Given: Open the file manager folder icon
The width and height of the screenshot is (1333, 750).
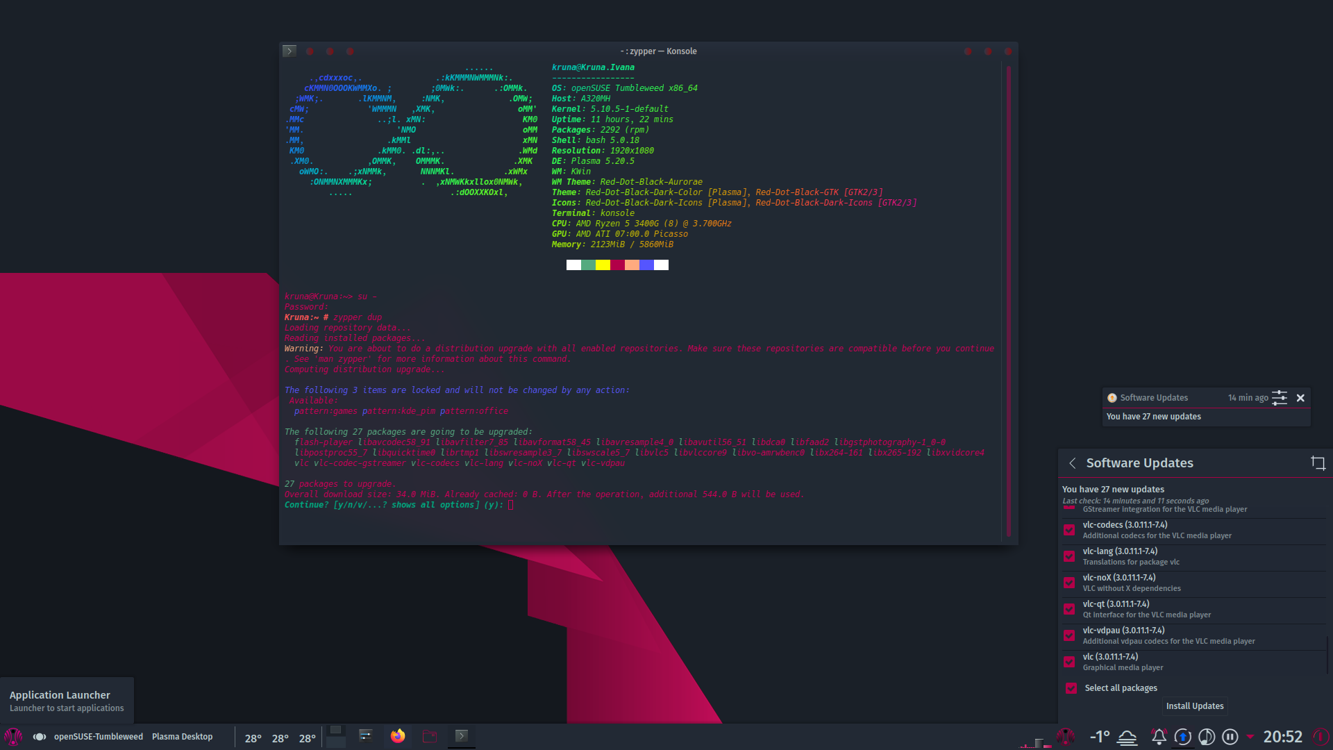Looking at the screenshot, I should (430, 736).
